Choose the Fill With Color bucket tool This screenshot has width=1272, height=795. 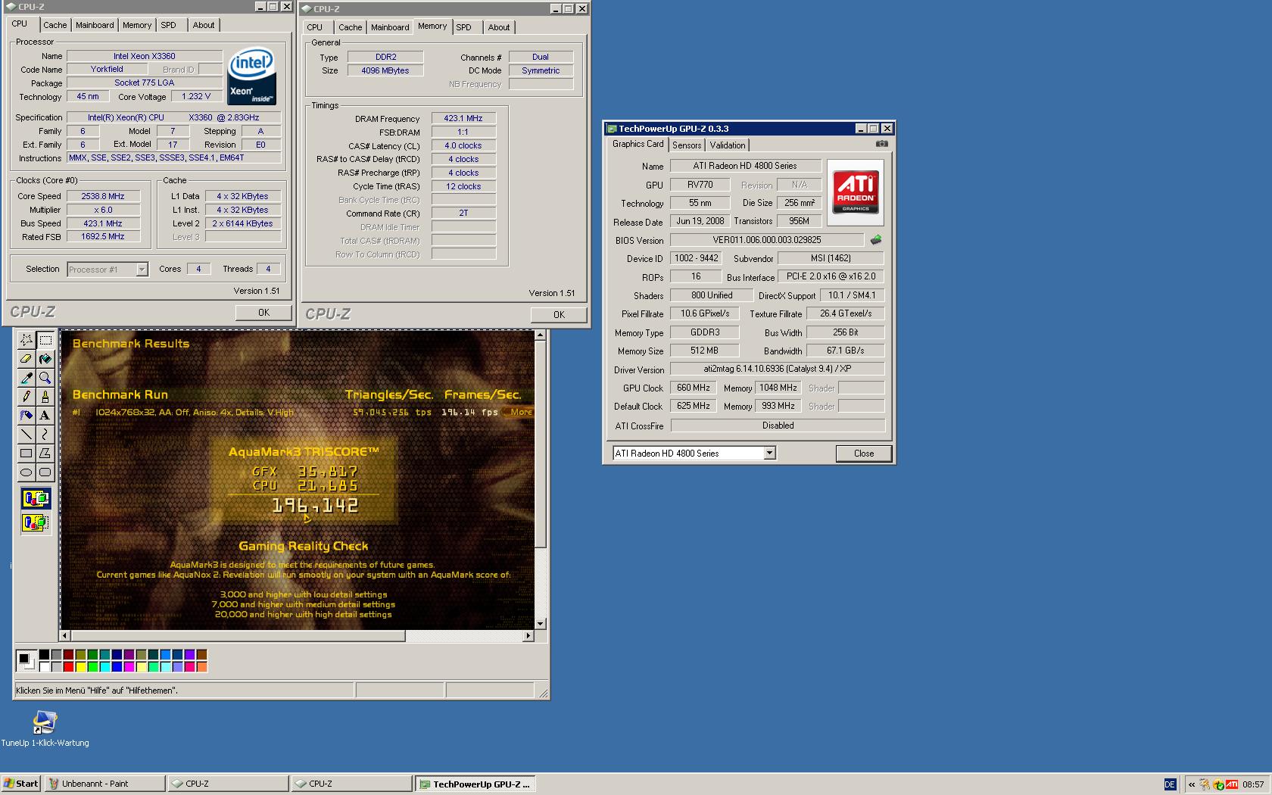pyautogui.click(x=45, y=359)
